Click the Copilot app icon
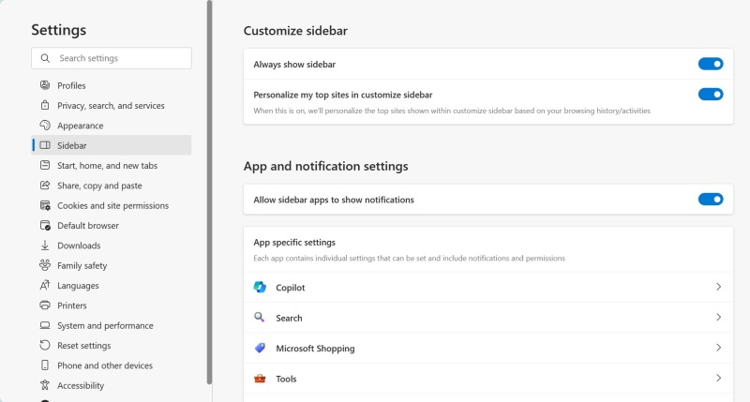 click(x=260, y=287)
